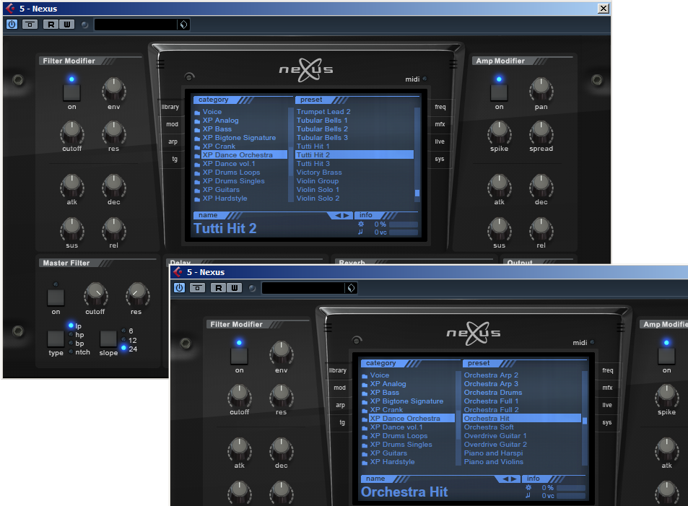Click the power button in the front Nexus window
The width and height of the screenshot is (688, 506).
coord(180,288)
